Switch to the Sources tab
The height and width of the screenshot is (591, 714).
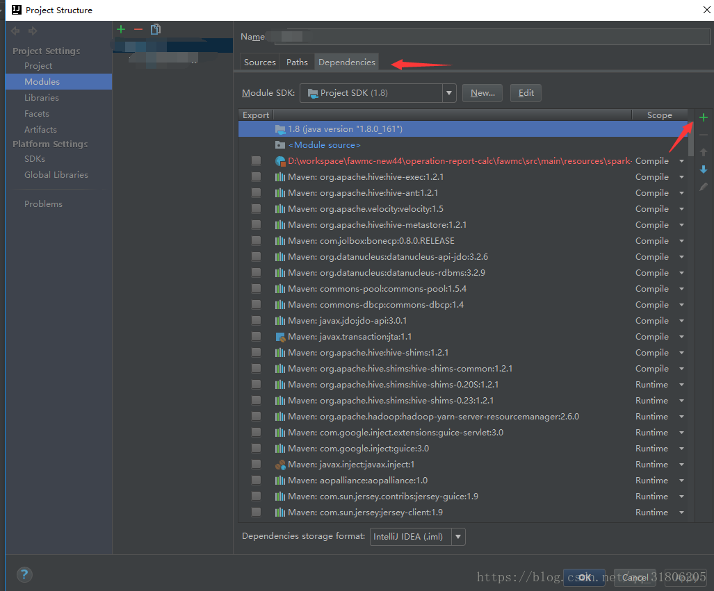pyautogui.click(x=259, y=63)
